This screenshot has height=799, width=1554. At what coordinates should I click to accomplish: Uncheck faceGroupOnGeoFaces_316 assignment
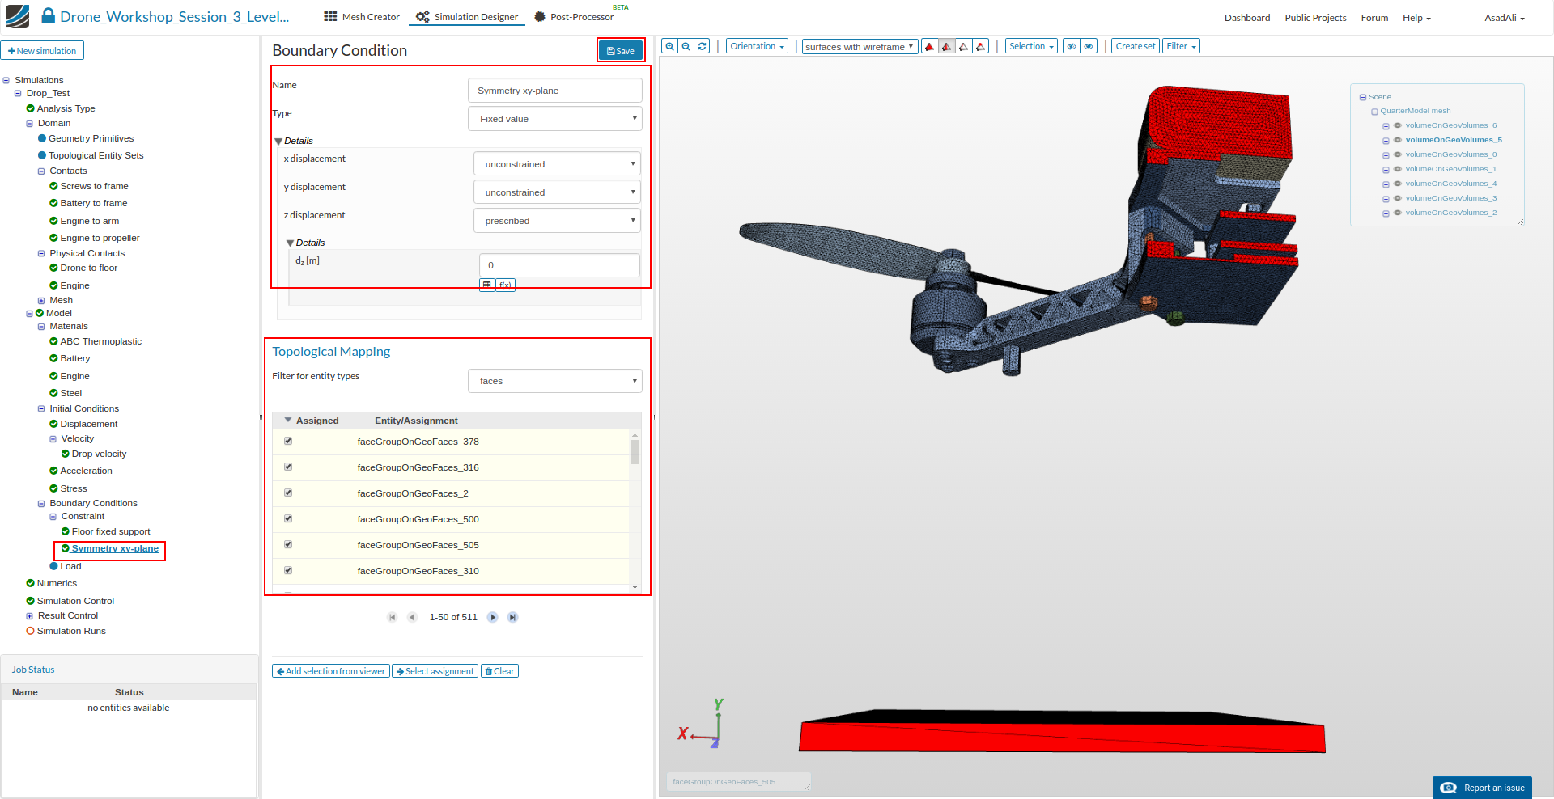pos(288,467)
